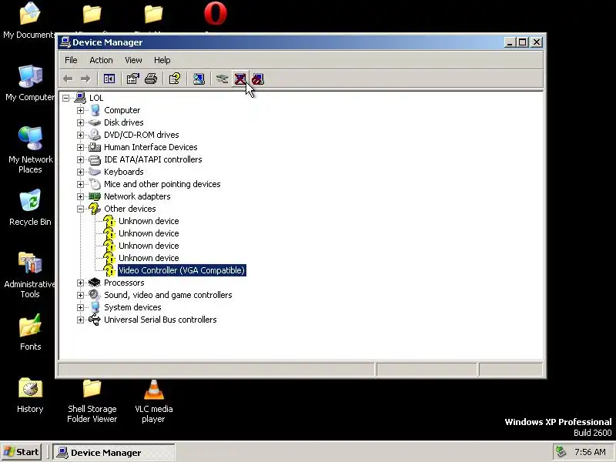Click the Back arrow in toolbar
This screenshot has height=462, width=616.
click(68, 79)
